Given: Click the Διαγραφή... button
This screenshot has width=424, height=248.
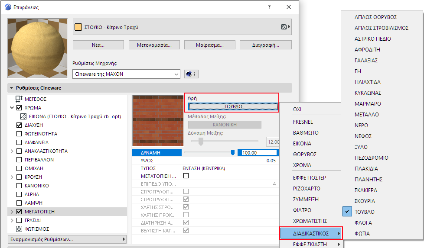Looking at the screenshot, I should point(265,45).
